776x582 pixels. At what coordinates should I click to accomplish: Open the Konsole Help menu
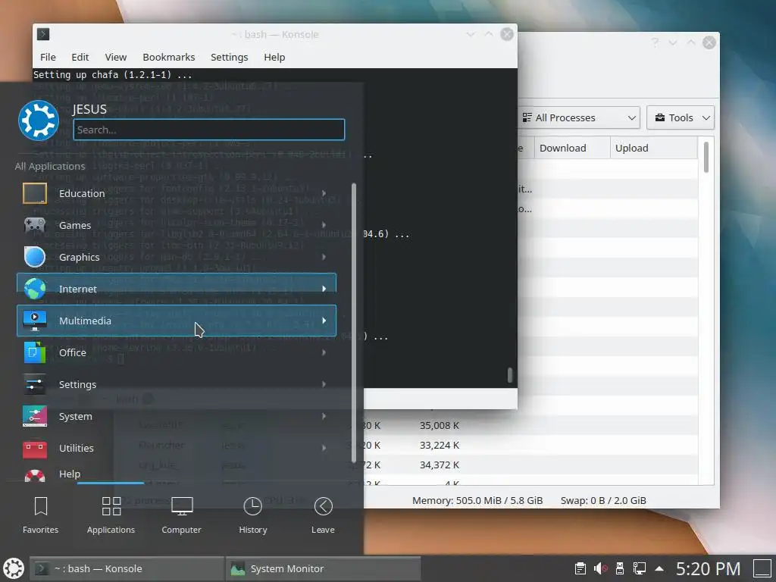tap(274, 58)
